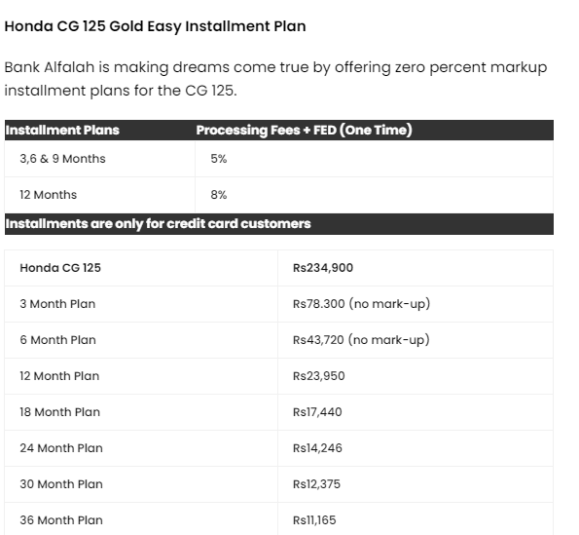This screenshot has height=535, width=579.
Task: Select the Honda CG 125 price label
Action: tap(60, 268)
